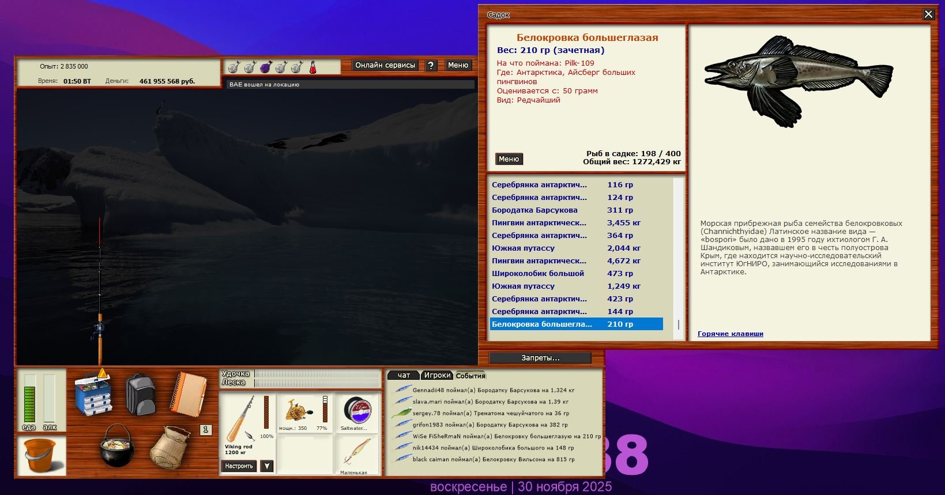This screenshot has height=495, width=945.
Task: Switch to the Игроки tab
Action: pos(437,376)
